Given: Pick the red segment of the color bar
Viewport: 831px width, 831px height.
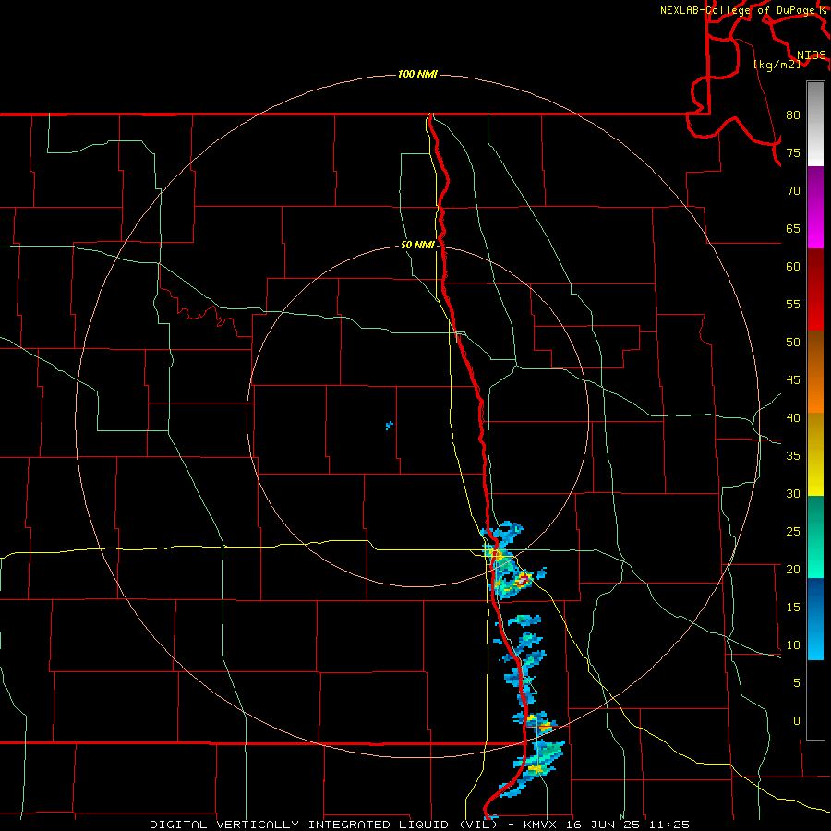Looking at the screenshot, I should point(815,289).
